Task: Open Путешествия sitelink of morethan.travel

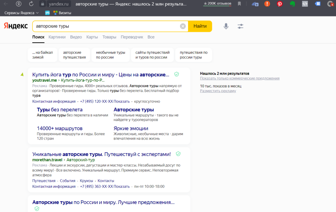Action: [x=44, y=181]
